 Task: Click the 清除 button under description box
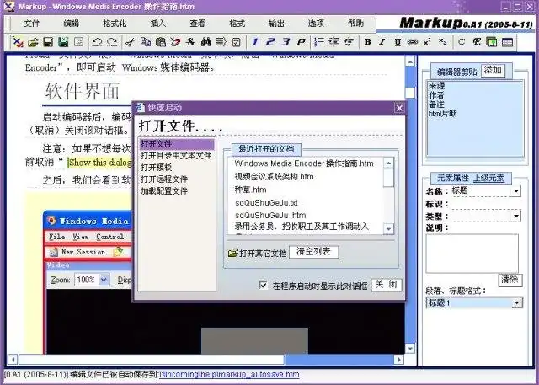click(510, 280)
